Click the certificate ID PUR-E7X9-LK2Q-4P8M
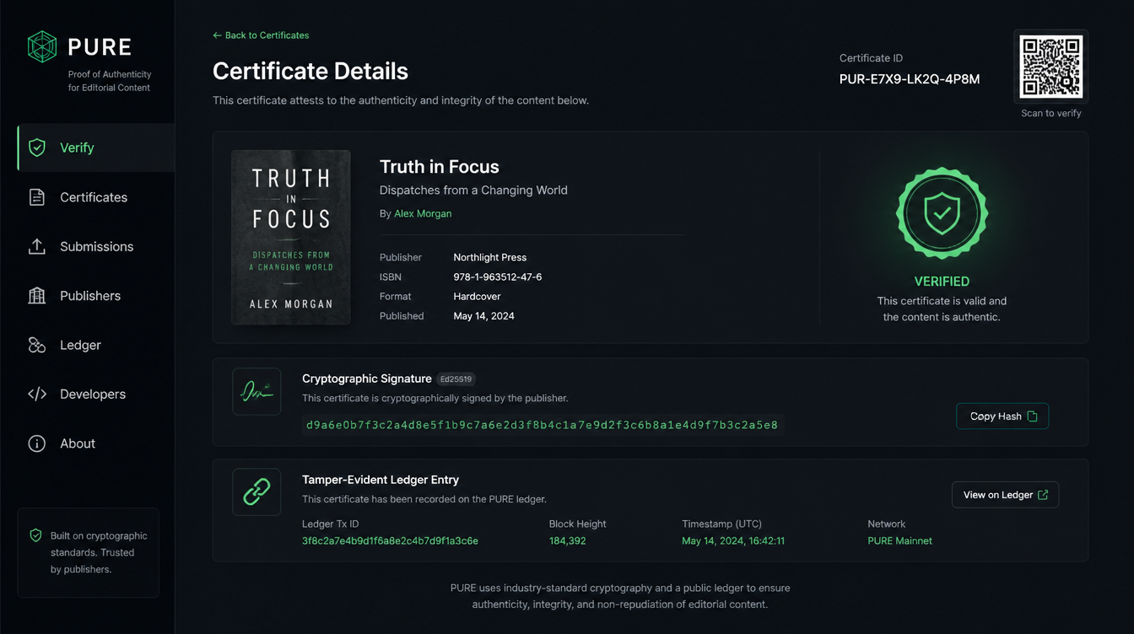Screen dimensions: 1134x634 click(910, 79)
